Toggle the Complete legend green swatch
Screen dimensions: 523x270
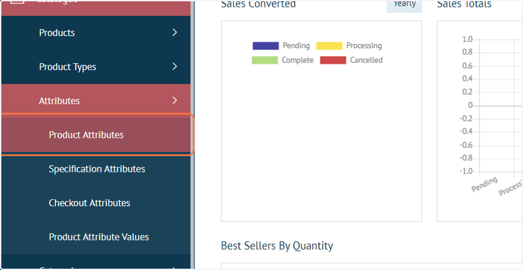(265, 60)
